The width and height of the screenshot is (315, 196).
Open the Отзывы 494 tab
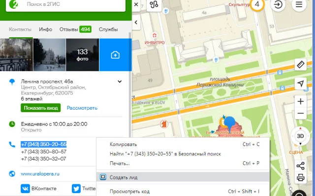click(x=75, y=29)
